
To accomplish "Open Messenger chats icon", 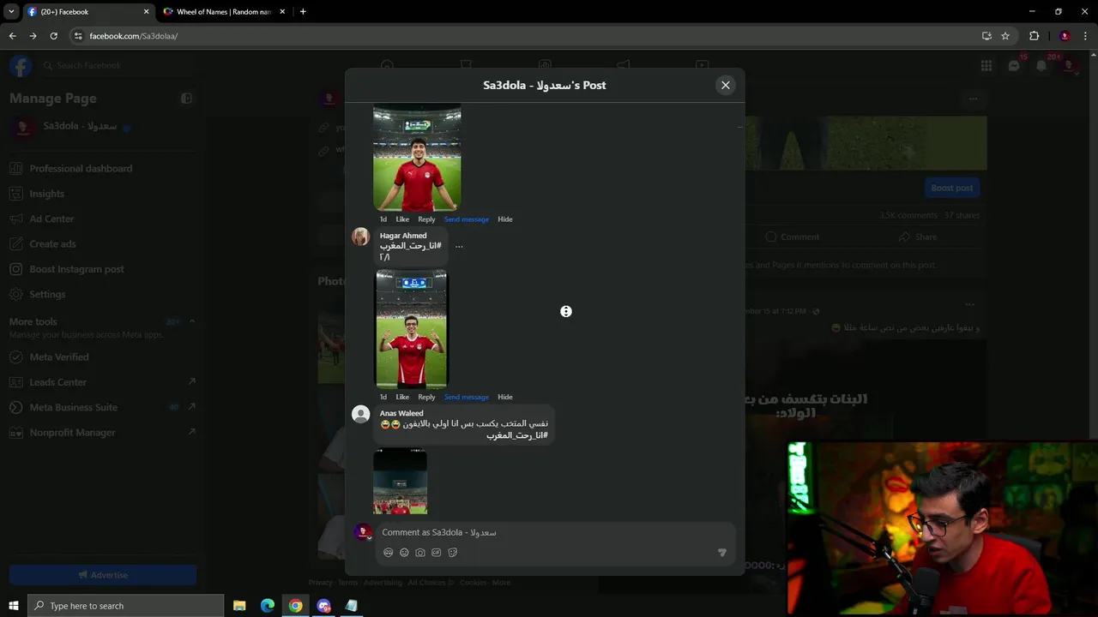I will [1014, 66].
